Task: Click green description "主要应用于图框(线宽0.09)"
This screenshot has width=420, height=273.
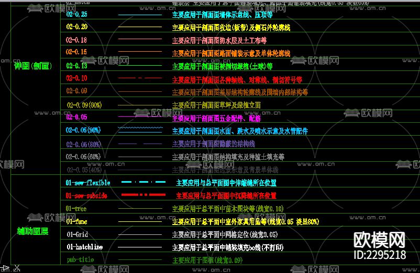Action: [x=207, y=260]
